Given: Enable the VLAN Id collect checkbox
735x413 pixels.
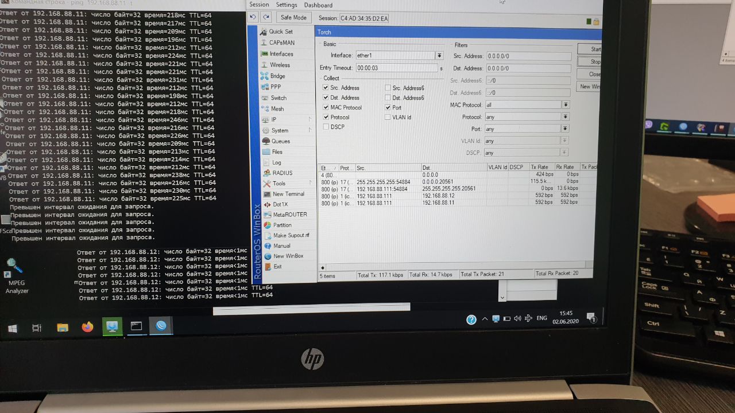Looking at the screenshot, I should tap(388, 117).
